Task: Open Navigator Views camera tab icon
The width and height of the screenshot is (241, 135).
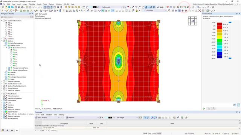Action: click(x=12, y=130)
